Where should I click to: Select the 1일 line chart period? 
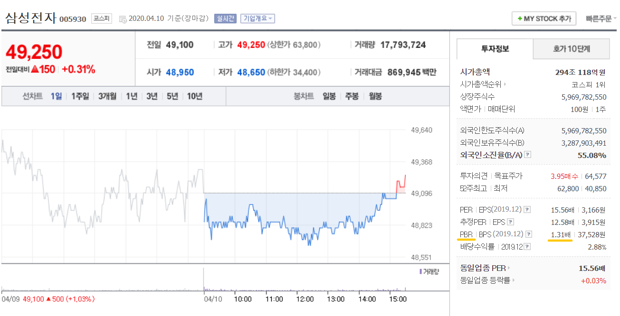tap(56, 96)
